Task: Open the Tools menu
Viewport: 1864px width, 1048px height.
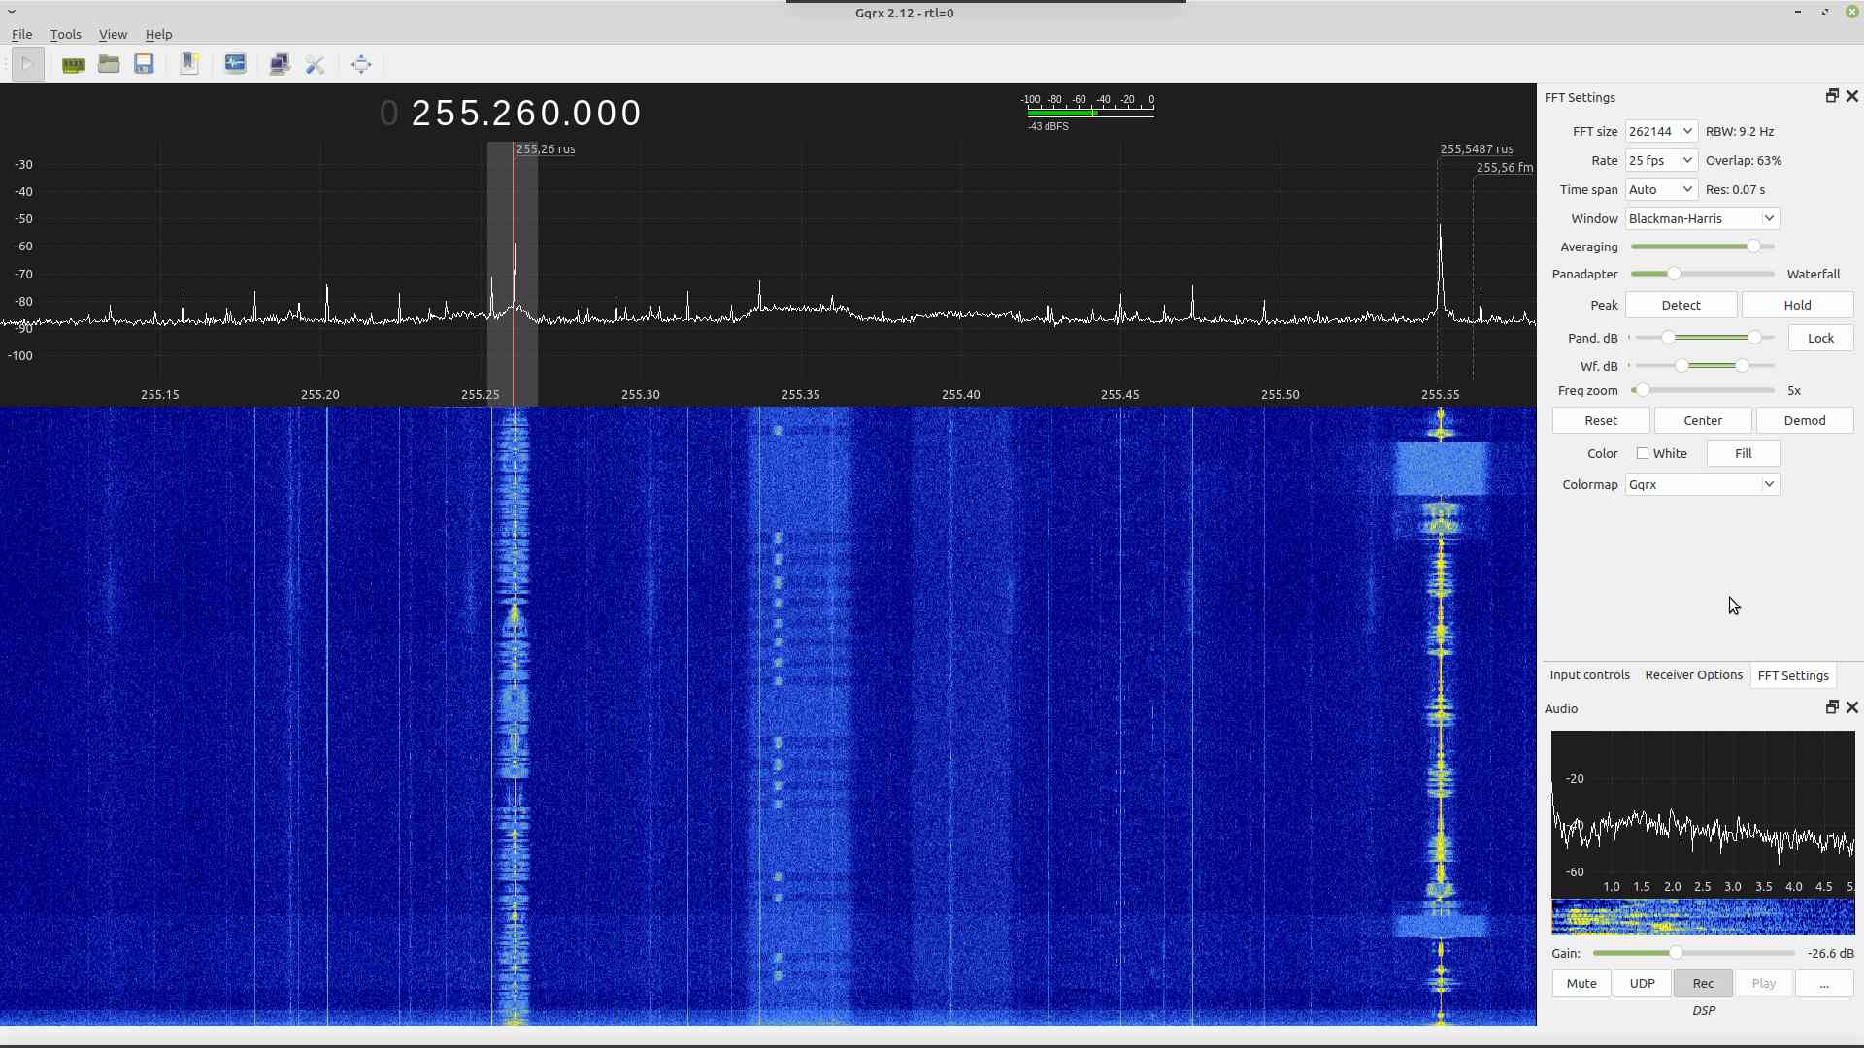Action: click(x=65, y=34)
